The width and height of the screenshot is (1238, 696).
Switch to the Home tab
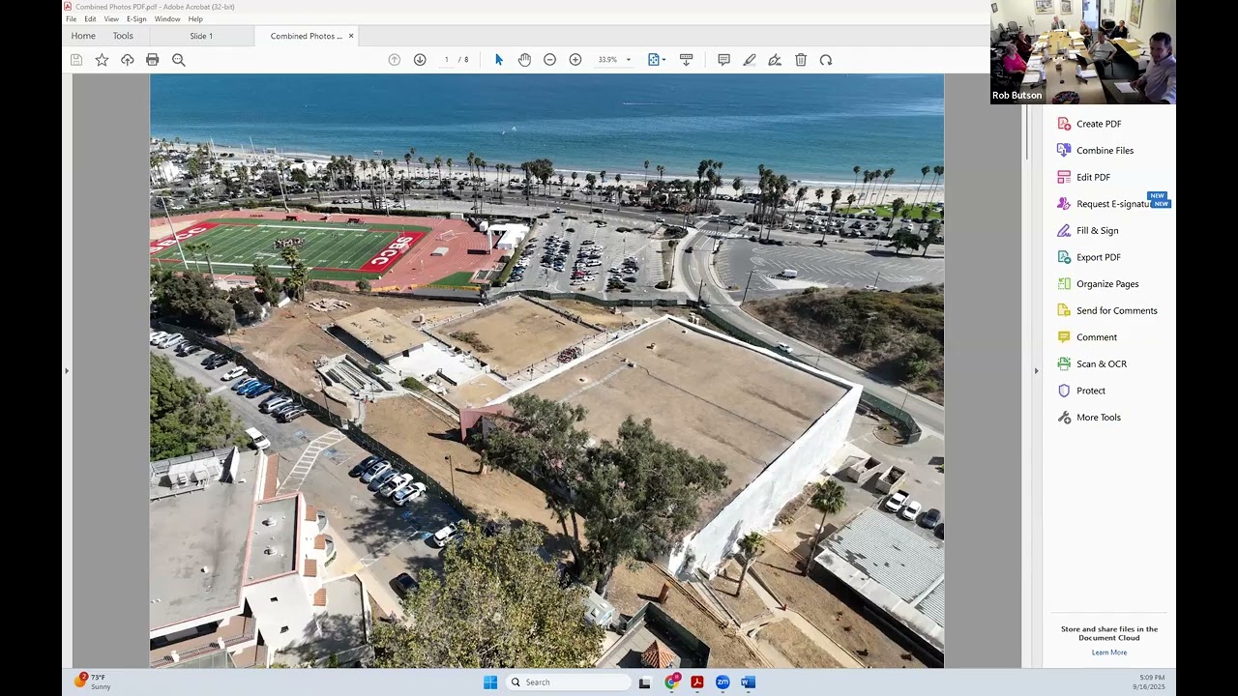click(x=83, y=36)
